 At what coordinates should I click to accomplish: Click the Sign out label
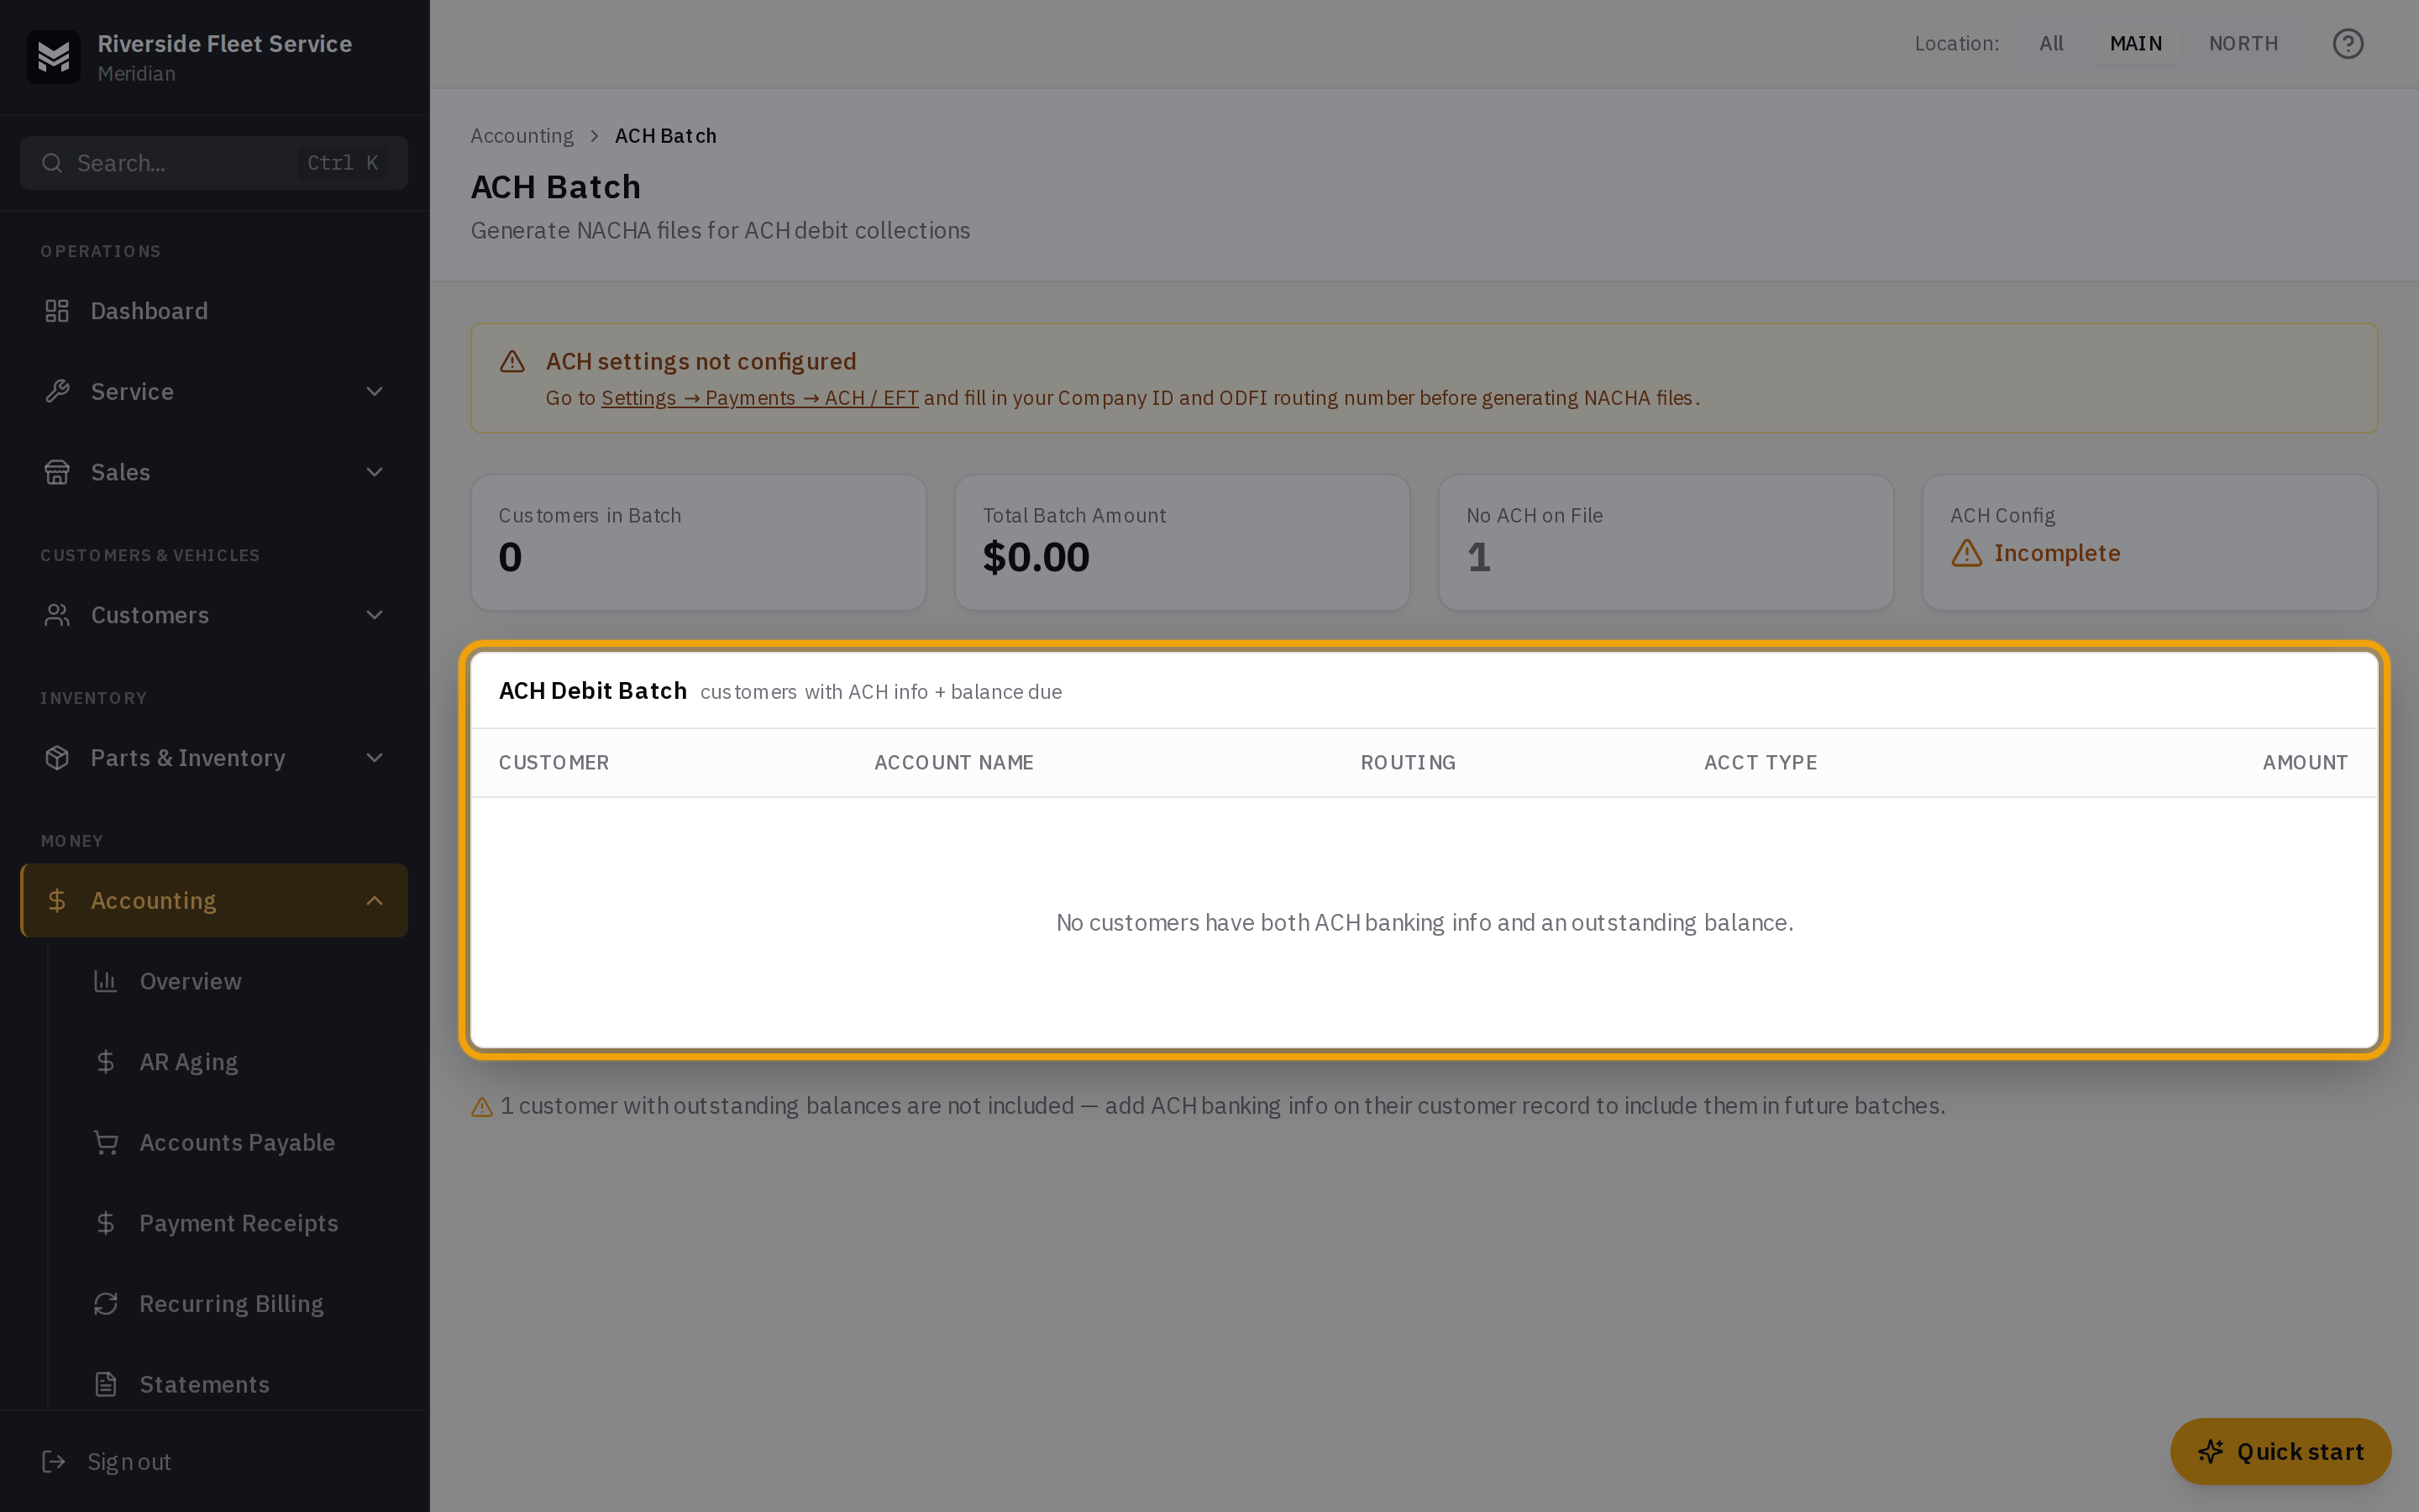click(x=129, y=1462)
